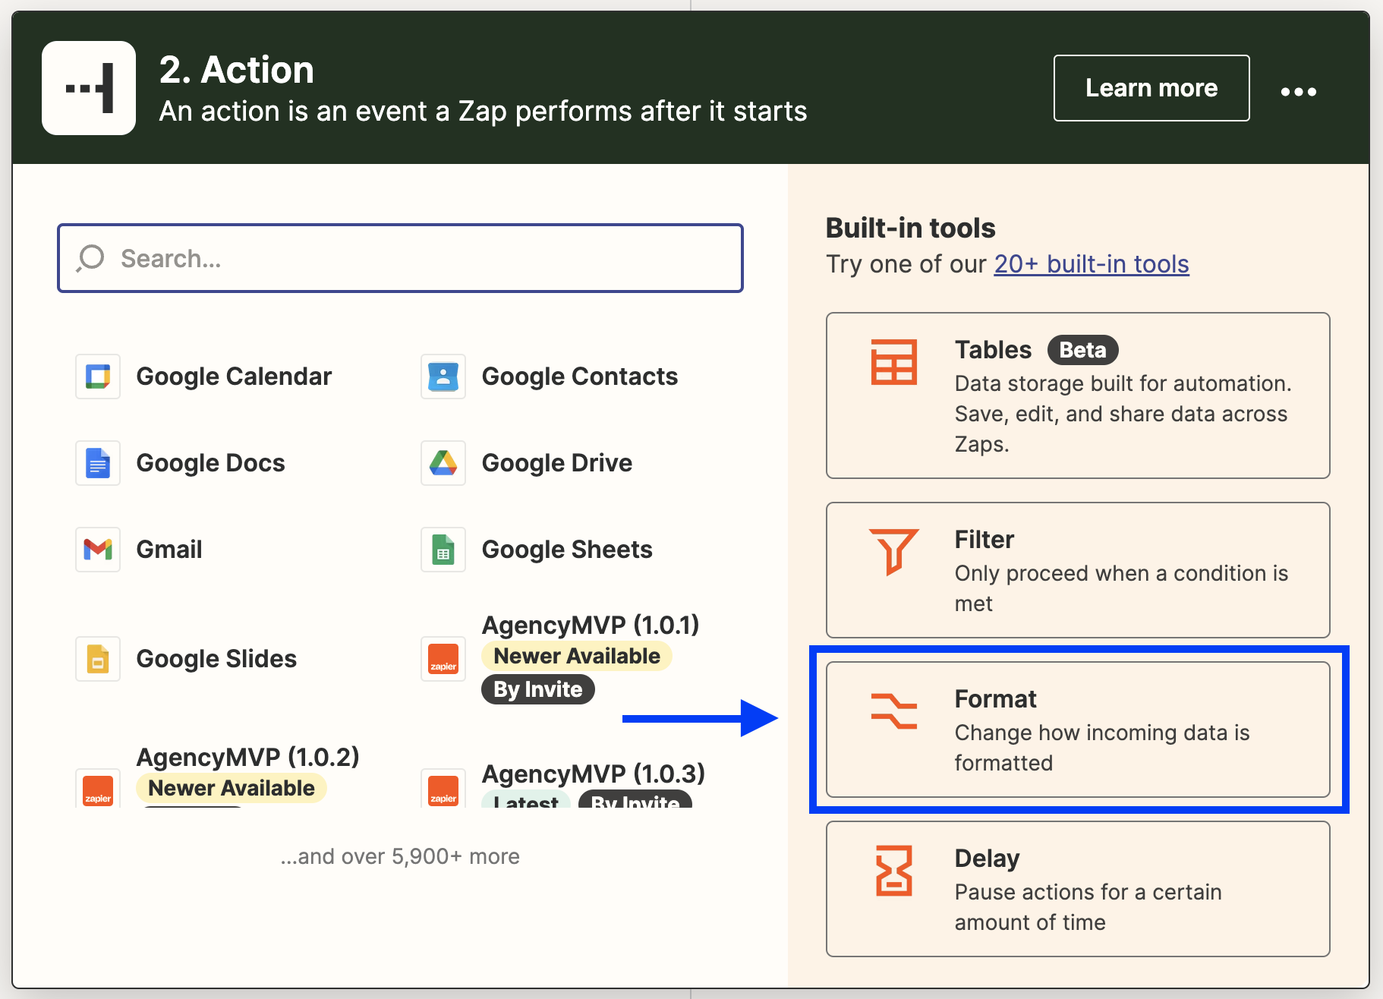The image size is (1383, 999).
Task: Select the Google Slides icon
Action: [x=98, y=659]
